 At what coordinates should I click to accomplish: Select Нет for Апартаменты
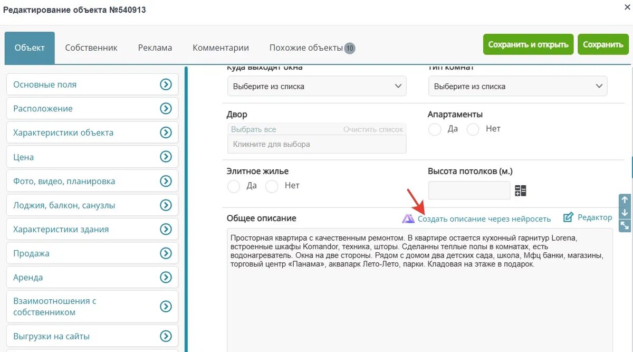coord(473,129)
